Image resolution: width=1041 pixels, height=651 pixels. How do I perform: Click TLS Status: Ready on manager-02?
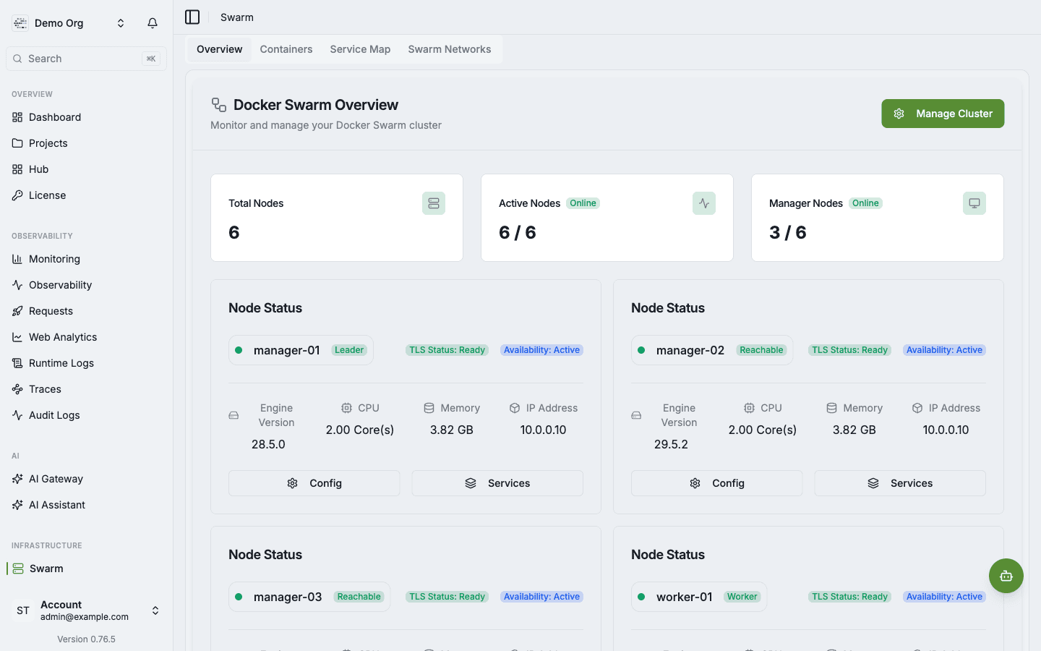pyautogui.click(x=849, y=350)
